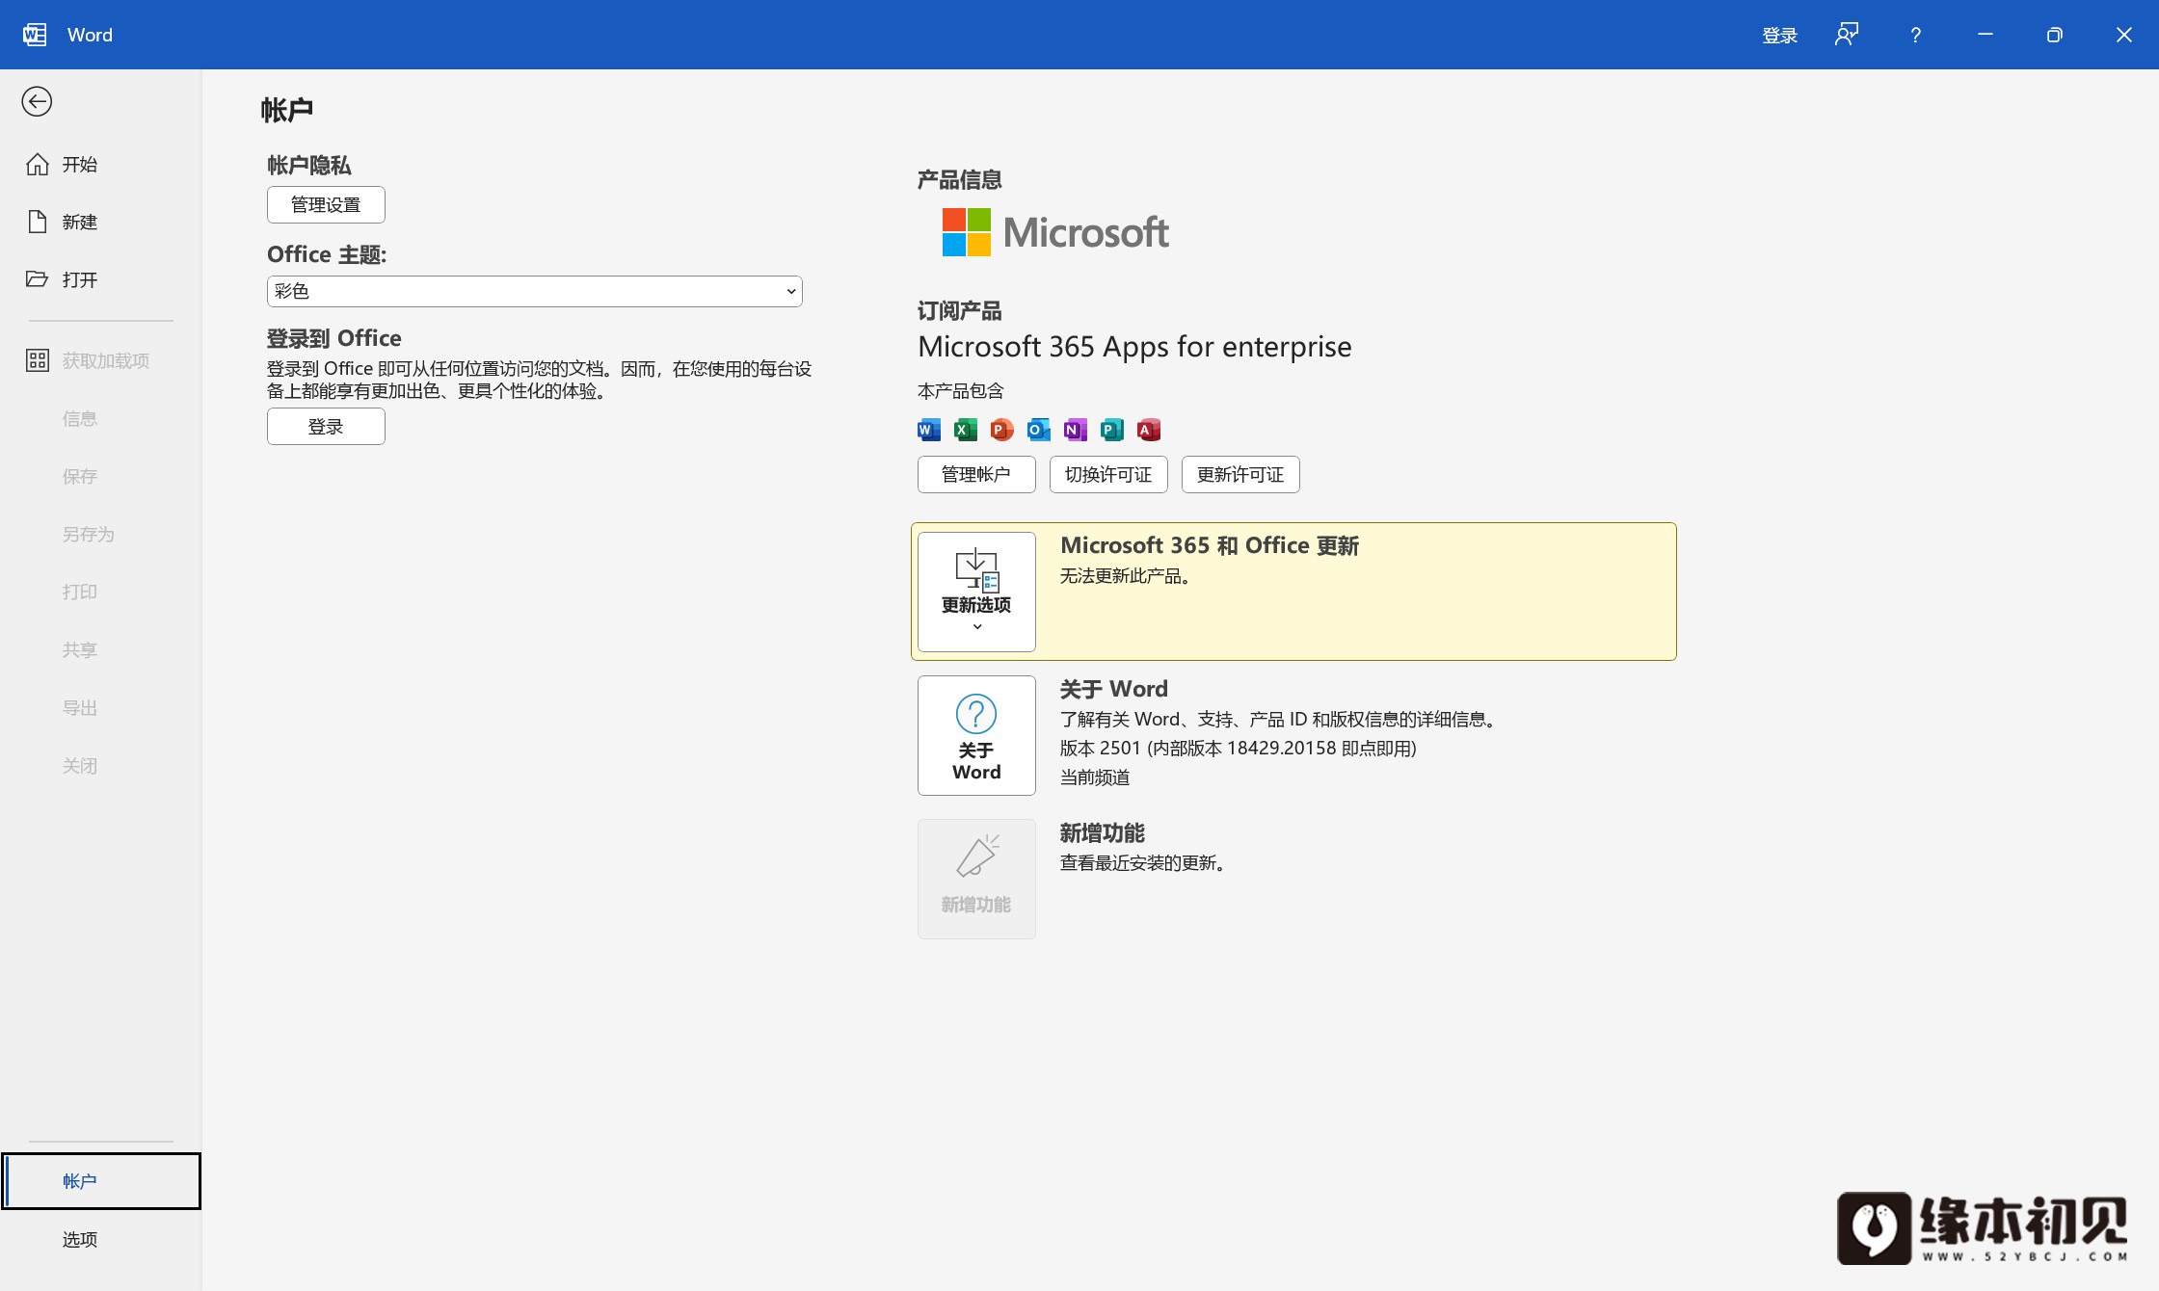Click the text 无法更新此产品。
Viewport: 2159px width, 1291px height.
point(1129,576)
